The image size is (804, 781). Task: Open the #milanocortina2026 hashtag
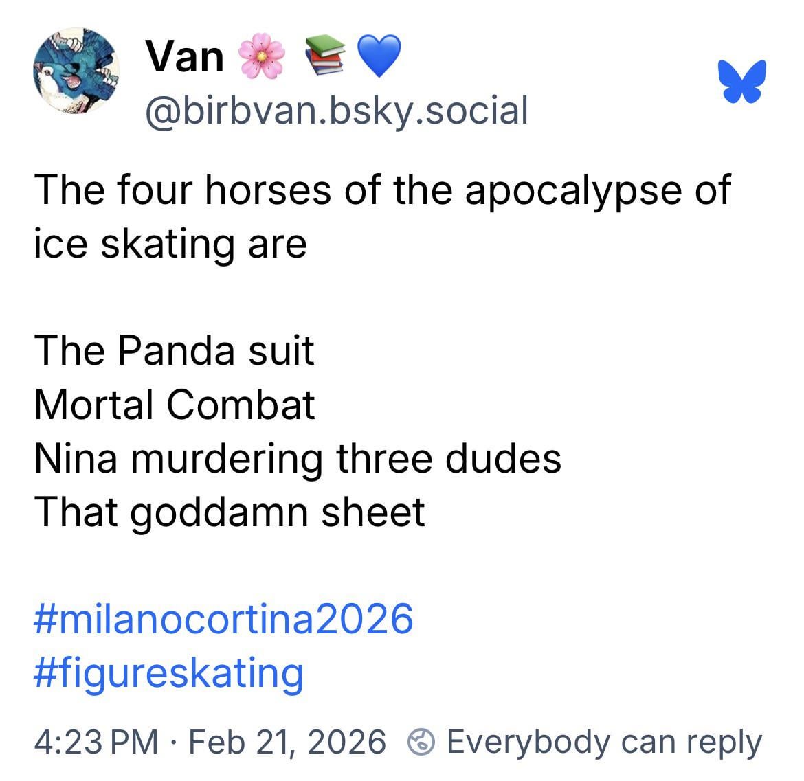(x=223, y=618)
